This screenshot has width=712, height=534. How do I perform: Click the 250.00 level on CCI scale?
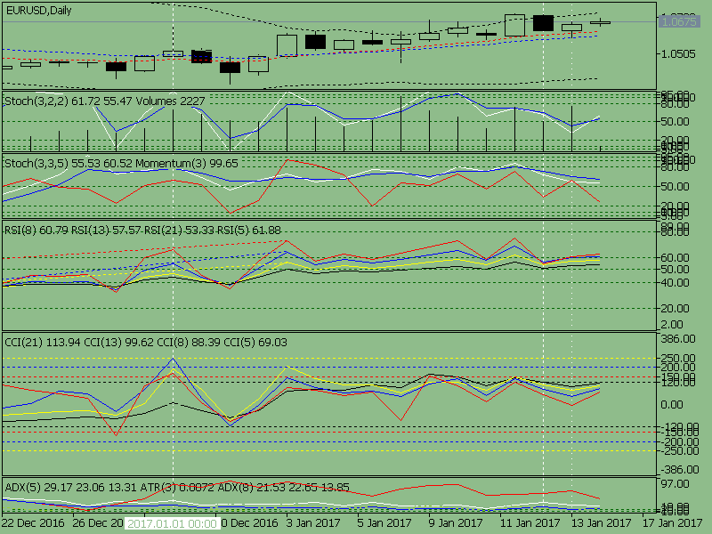(678, 359)
